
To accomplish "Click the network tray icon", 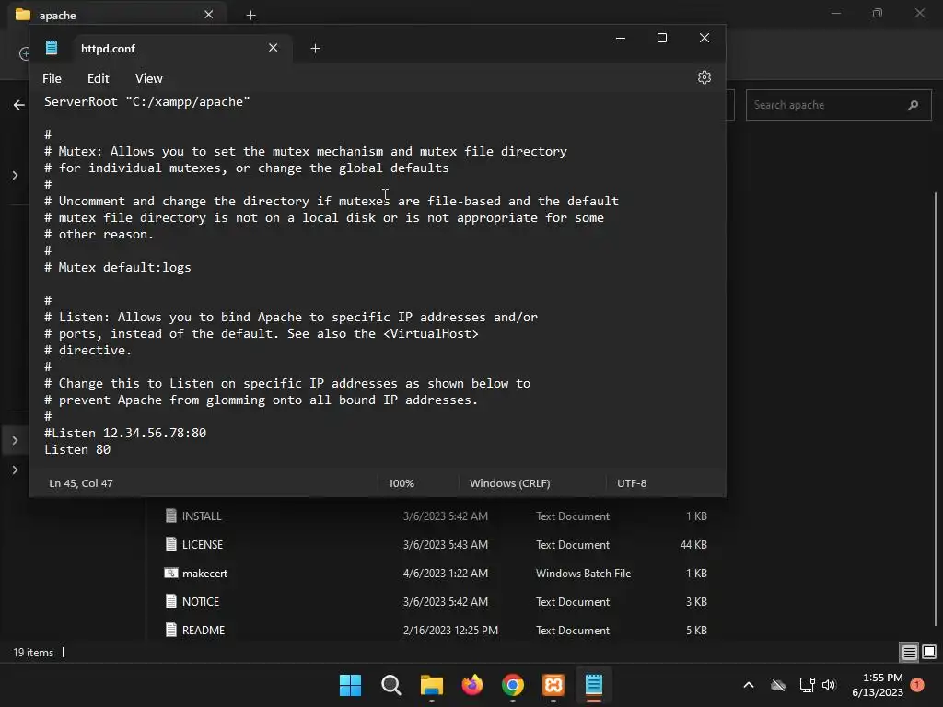I will click(x=807, y=685).
